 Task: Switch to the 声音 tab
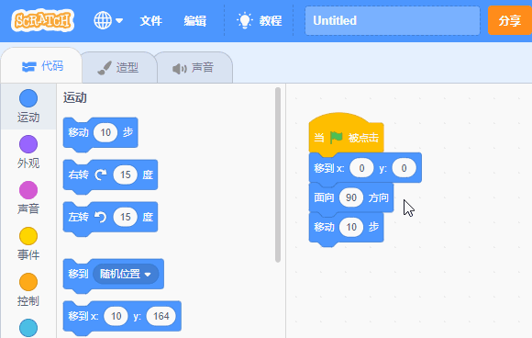click(x=194, y=68)
